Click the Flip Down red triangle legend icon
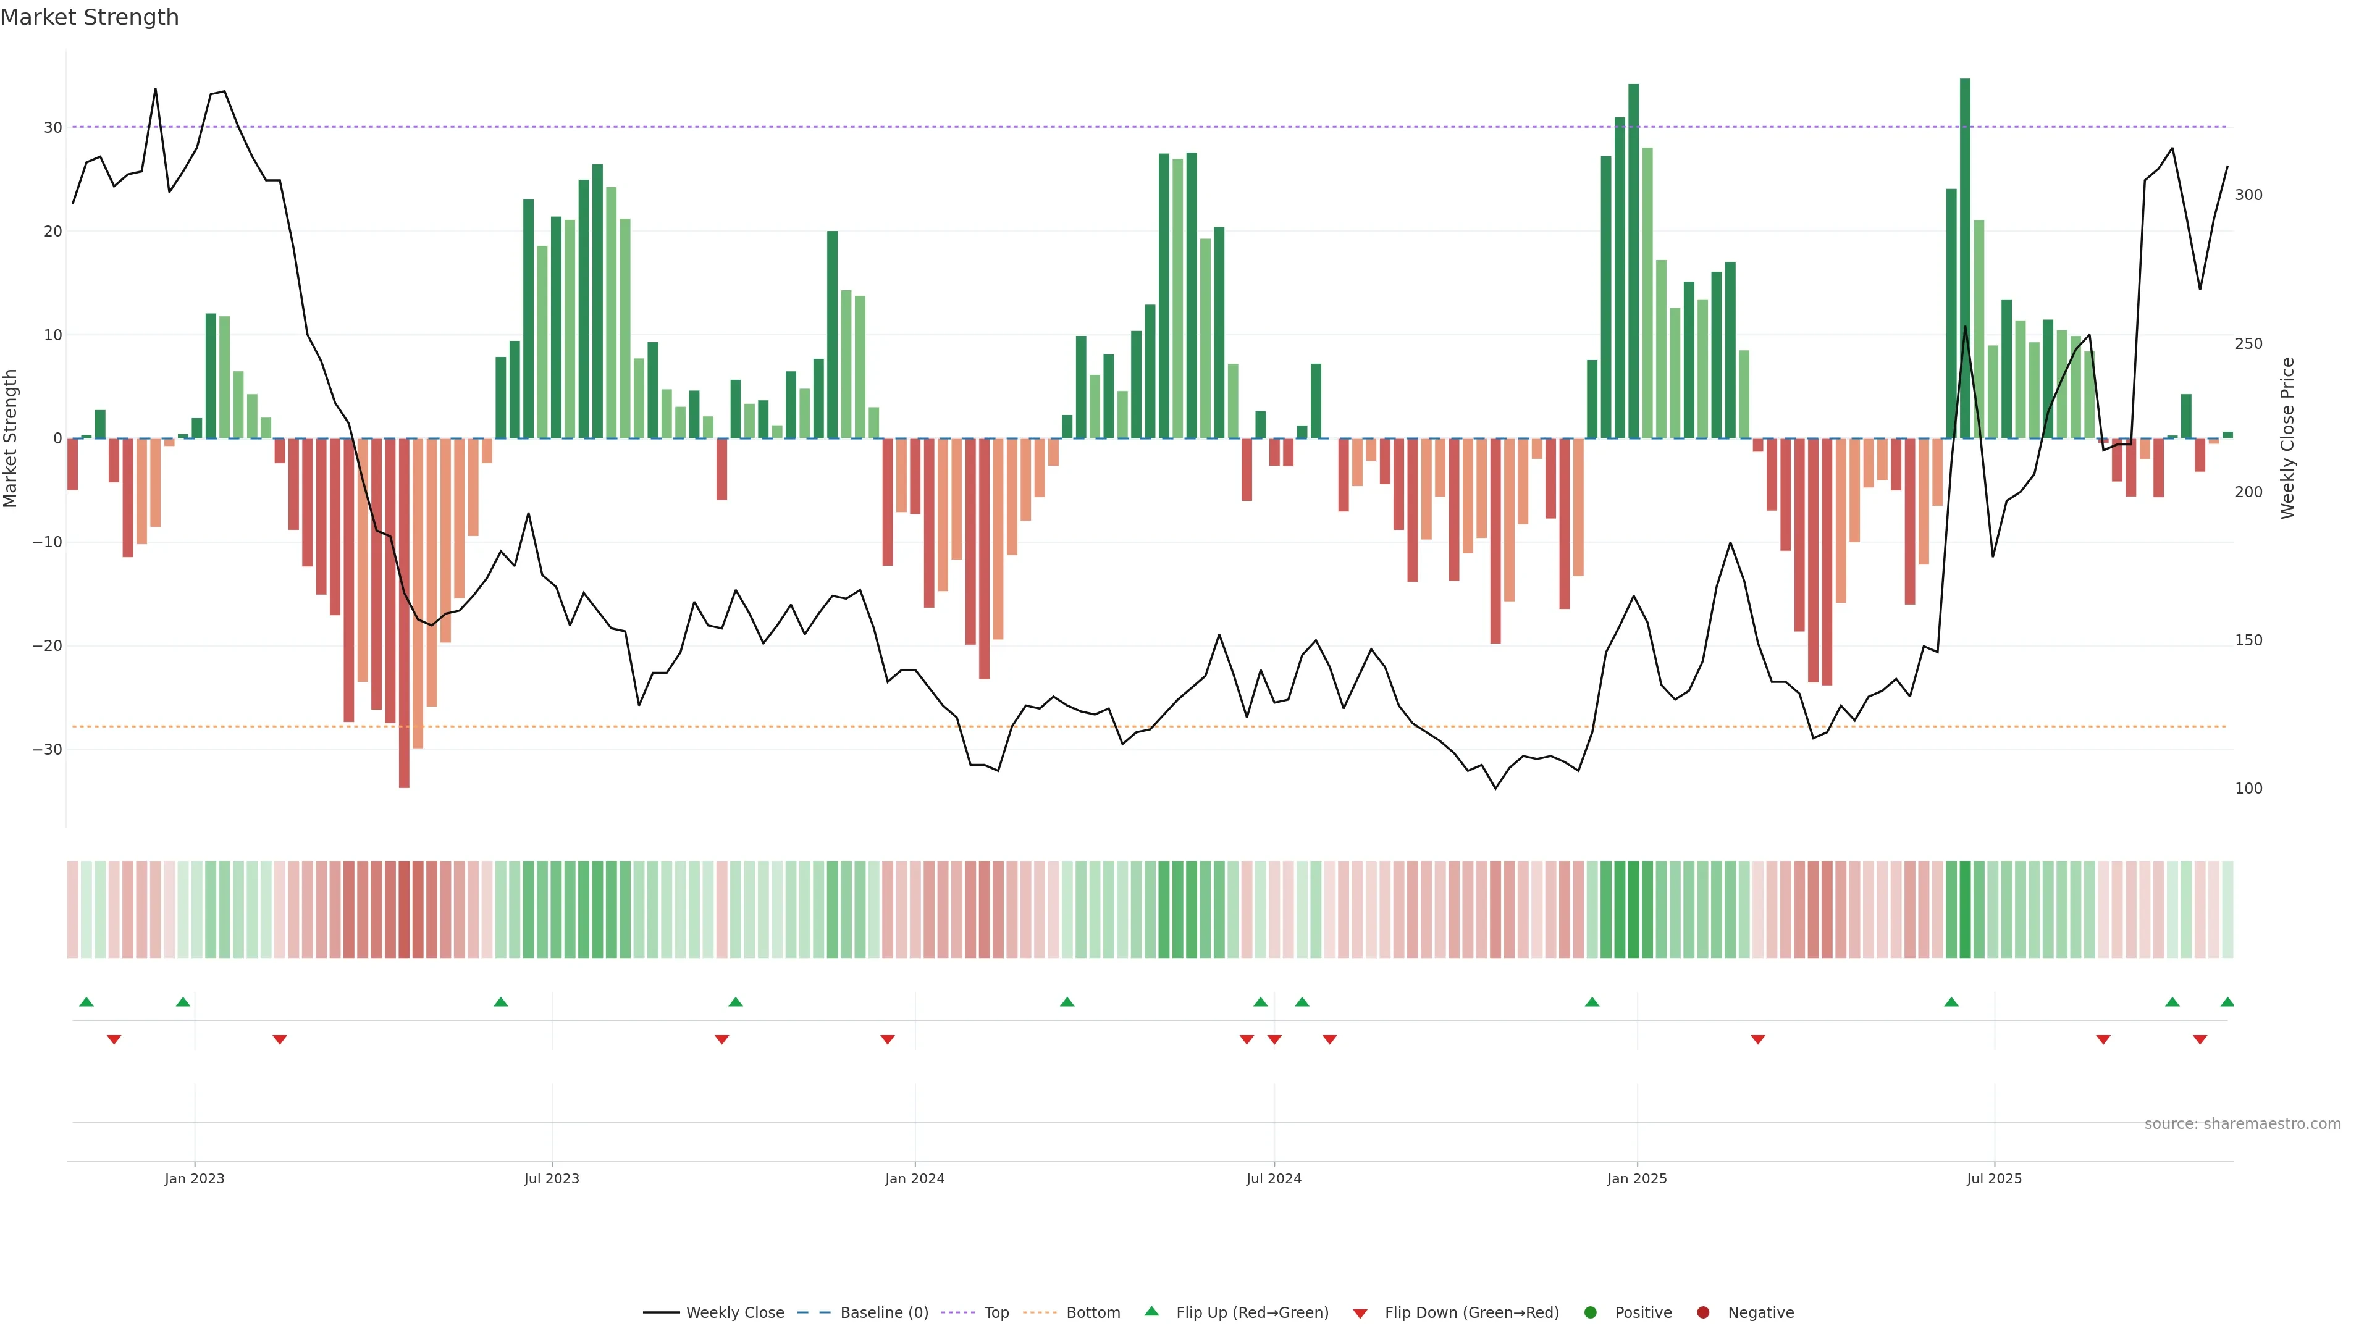The image size is (2372, 1334). pyautogui.click(x=1360, y=1314)
